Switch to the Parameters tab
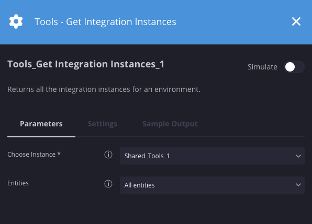 (41, 124)
